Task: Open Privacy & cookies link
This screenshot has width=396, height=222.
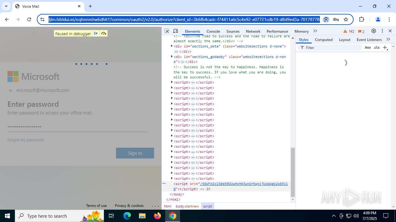Action: pos(129,206)
